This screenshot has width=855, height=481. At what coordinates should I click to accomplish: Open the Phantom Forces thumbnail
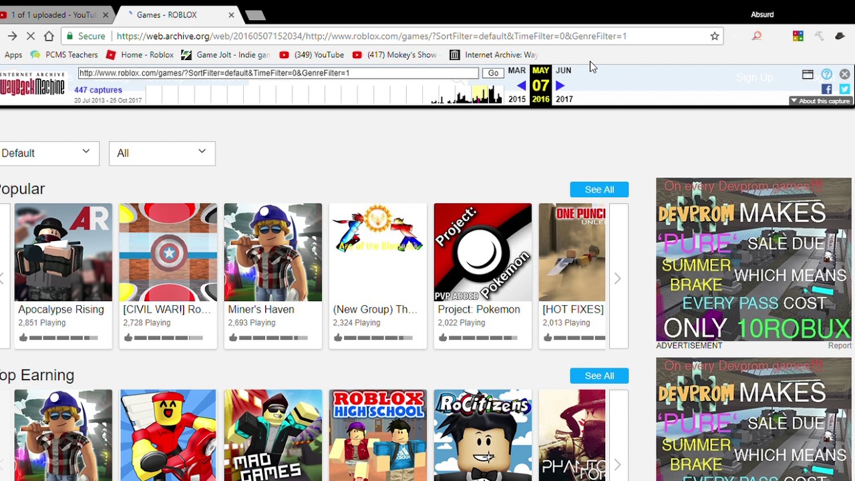point(572,436)
